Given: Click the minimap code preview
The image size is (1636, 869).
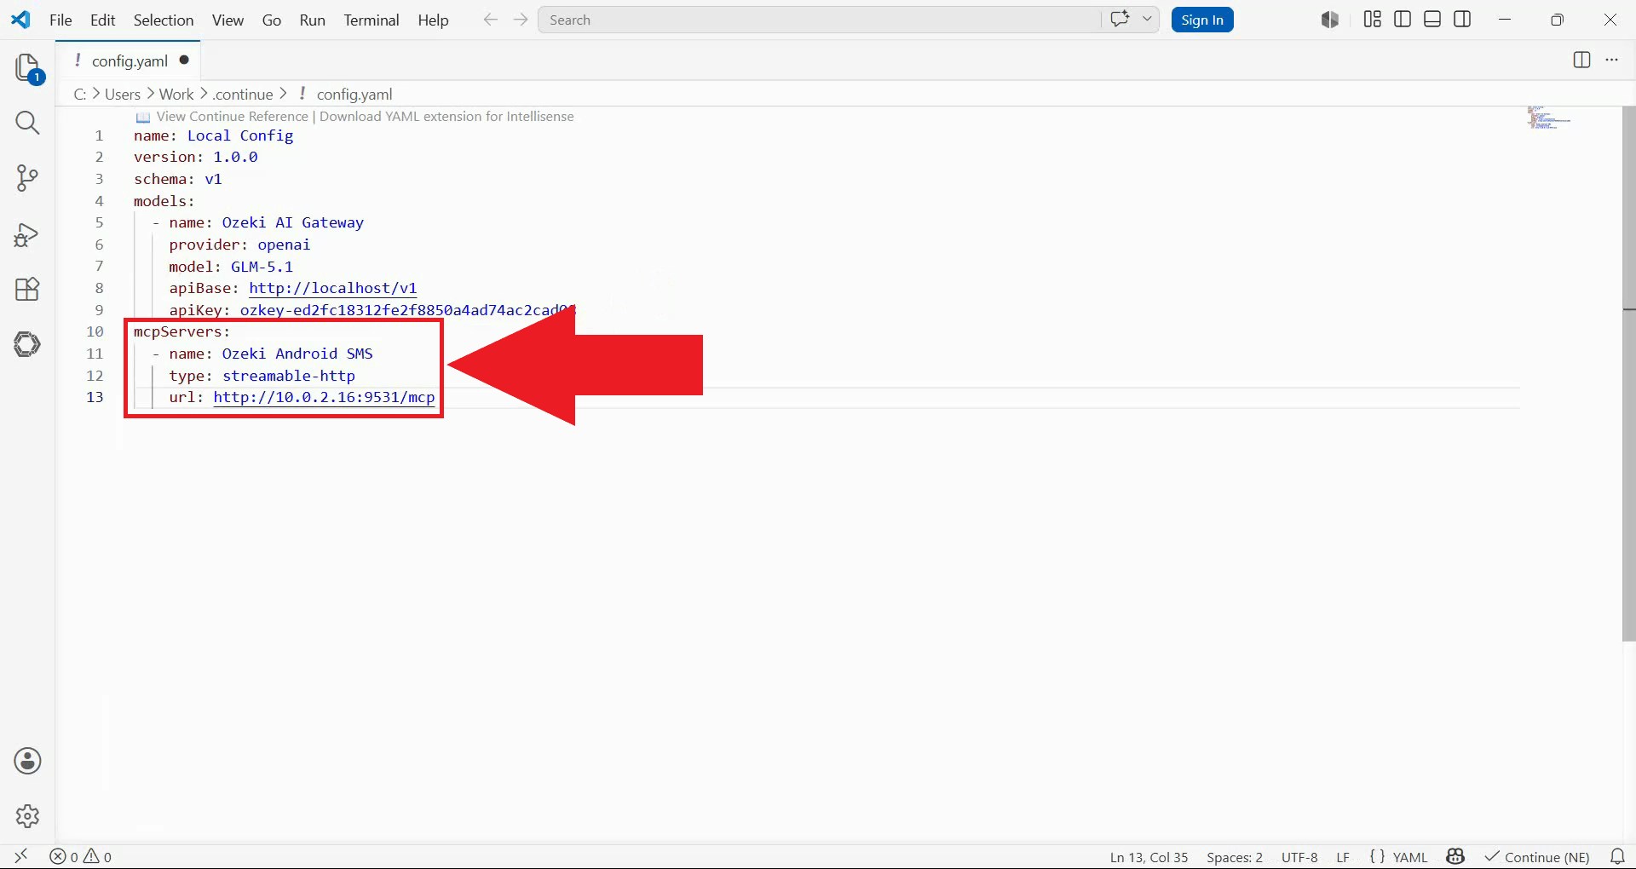Looking at the screenshot, I should coord(1549,118).
